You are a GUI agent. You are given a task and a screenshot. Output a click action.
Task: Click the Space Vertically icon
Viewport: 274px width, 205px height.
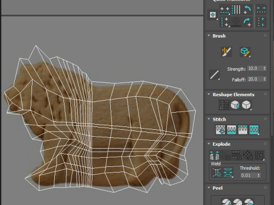point(261,22)
